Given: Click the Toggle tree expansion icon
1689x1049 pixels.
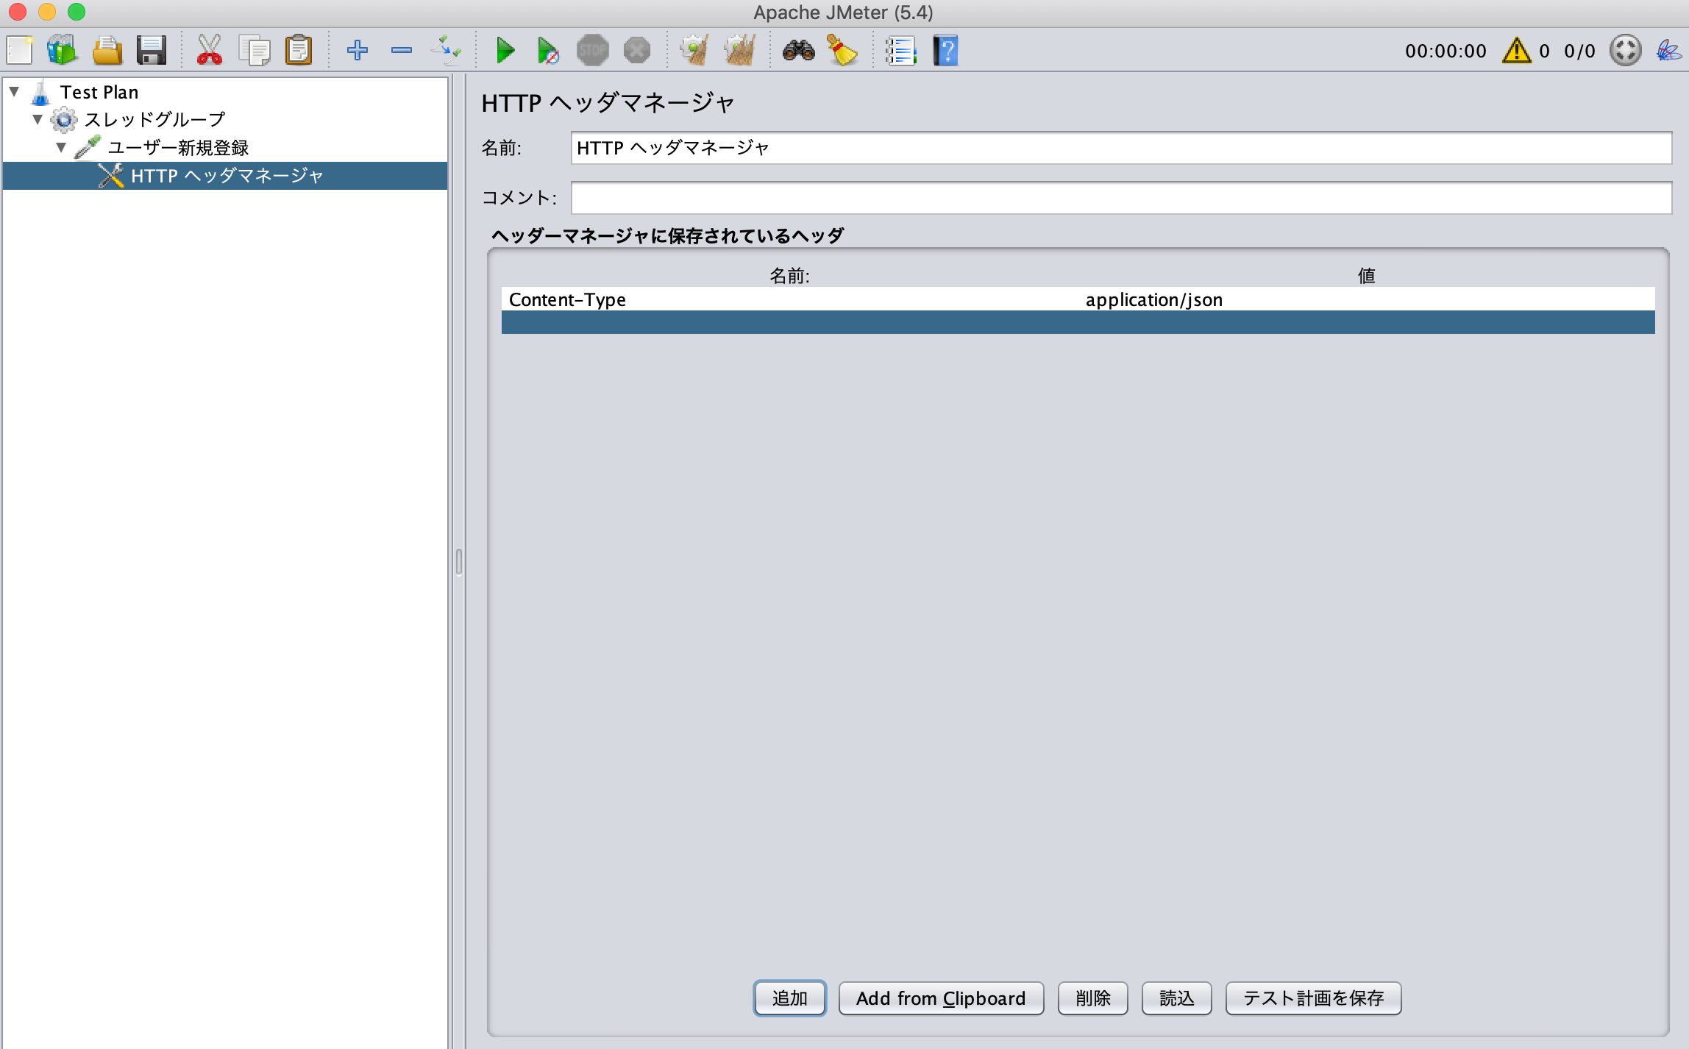Looking at the screenshot, I should point(446,51).
